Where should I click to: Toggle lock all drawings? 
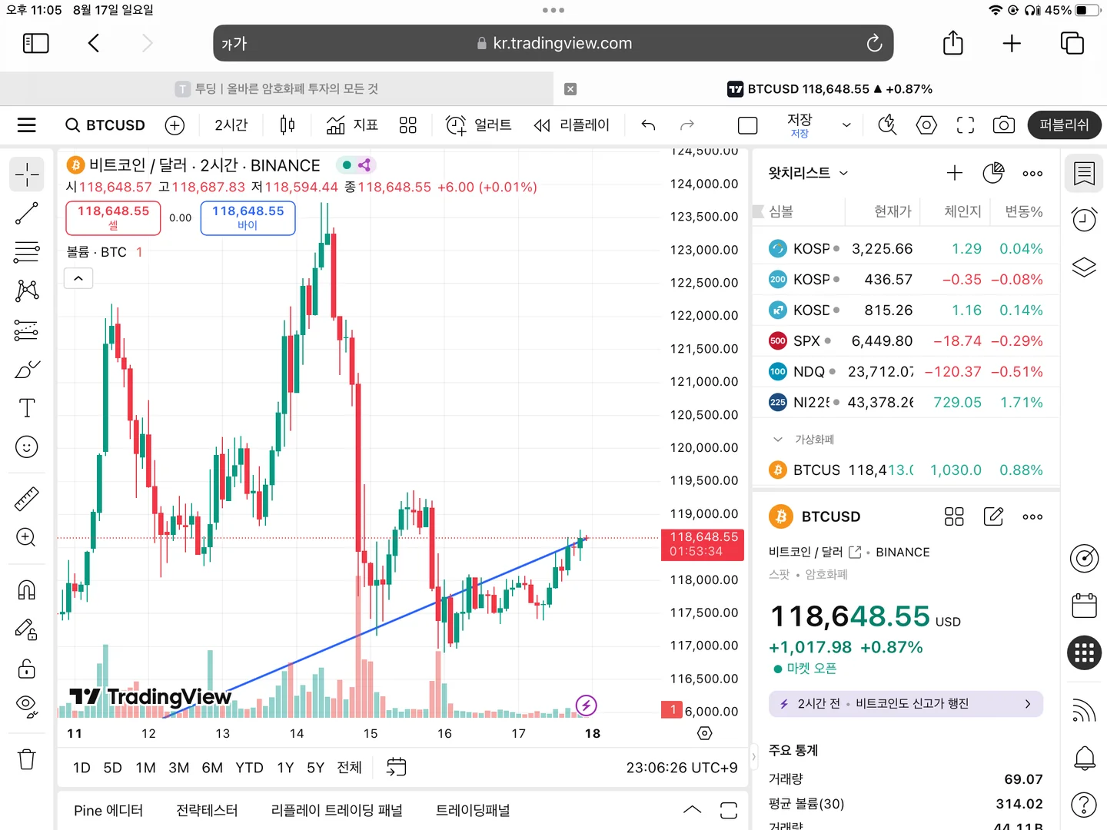point(27,669)
